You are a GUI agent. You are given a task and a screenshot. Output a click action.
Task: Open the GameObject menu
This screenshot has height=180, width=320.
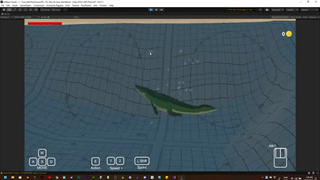(25, 6)
